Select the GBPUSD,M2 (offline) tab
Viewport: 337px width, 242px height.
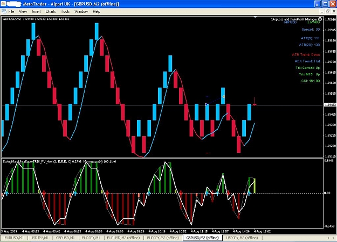pyautogui.click(x=202, y=238)
